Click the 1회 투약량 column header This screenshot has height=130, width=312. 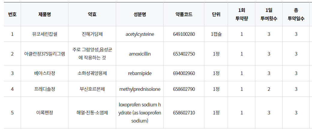[x=242, y=14]
